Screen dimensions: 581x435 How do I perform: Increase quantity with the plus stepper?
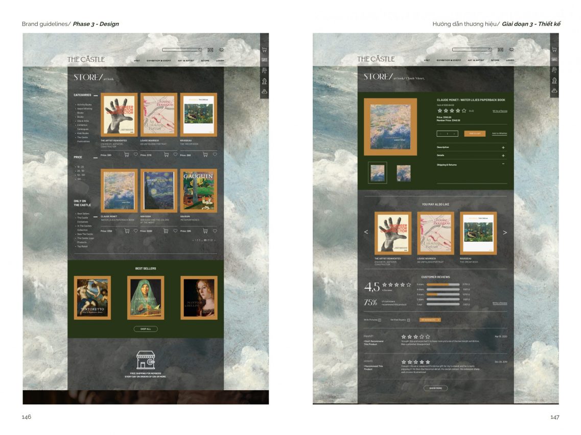tap(455, 134)
